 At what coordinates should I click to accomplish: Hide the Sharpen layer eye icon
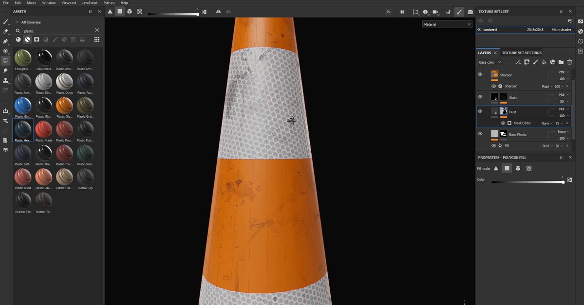click(480, 74)
